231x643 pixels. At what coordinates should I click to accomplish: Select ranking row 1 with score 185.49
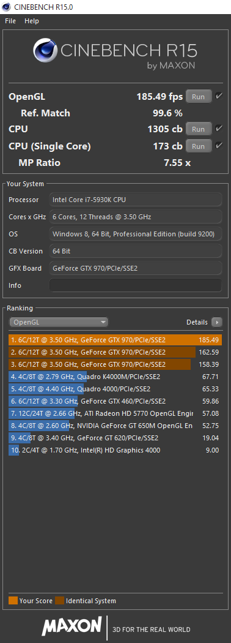[115, 340]
